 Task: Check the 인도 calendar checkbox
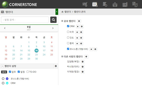pos(68,37)
